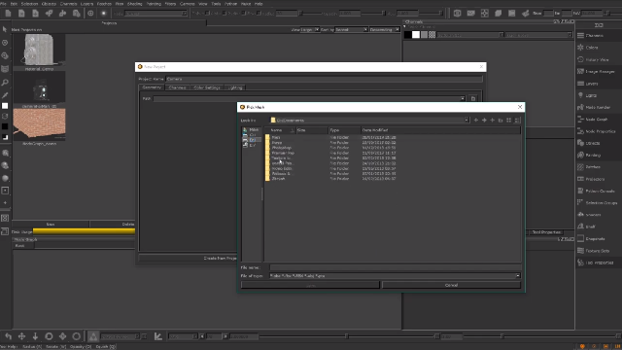Go back using file dialog's back arrow

click(x=476, y=121)
